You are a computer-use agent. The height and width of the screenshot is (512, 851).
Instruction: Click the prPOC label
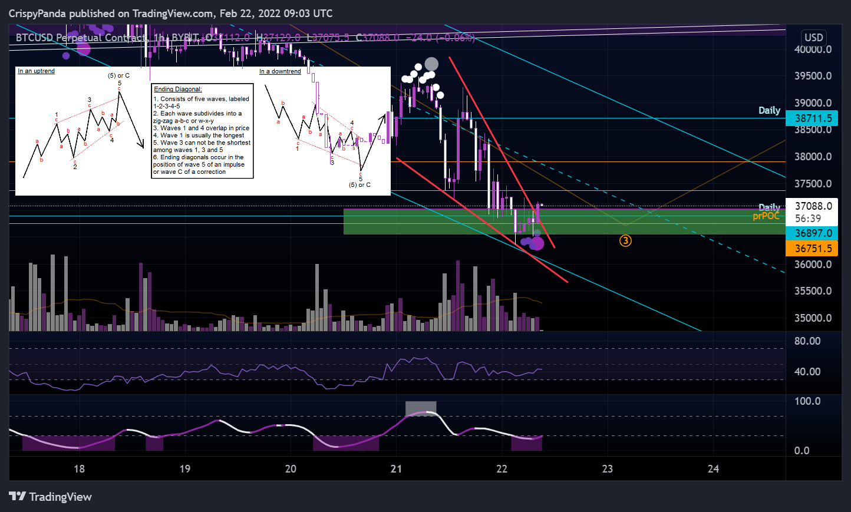tap(766, 216)
